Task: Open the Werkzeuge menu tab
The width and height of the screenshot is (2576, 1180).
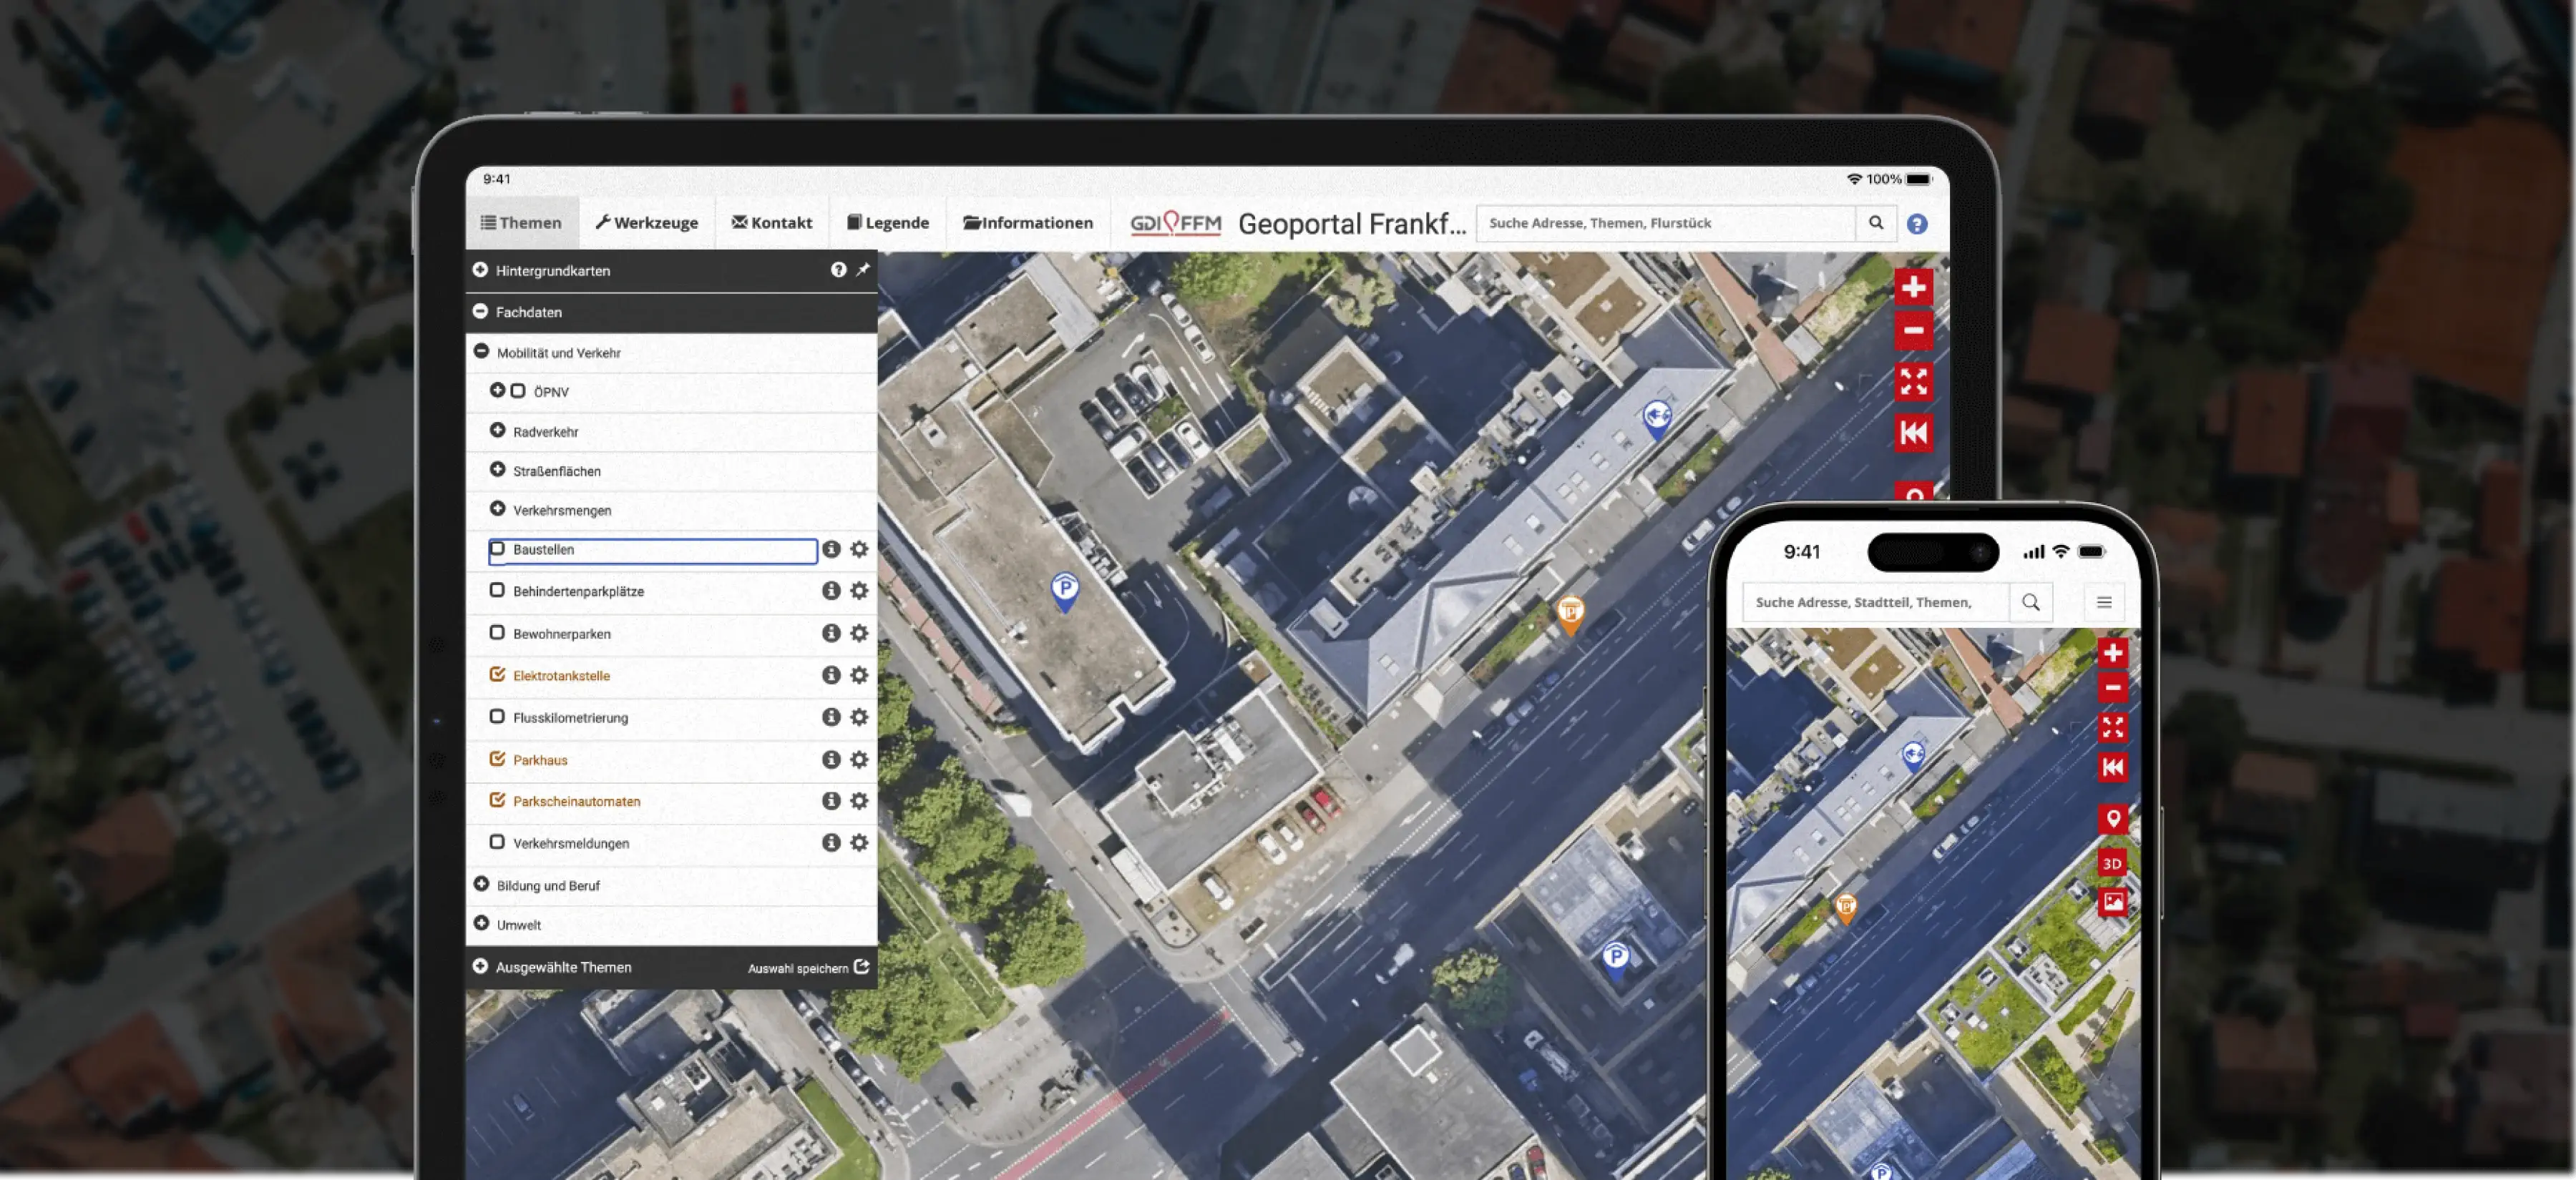Action: (647, 223)
